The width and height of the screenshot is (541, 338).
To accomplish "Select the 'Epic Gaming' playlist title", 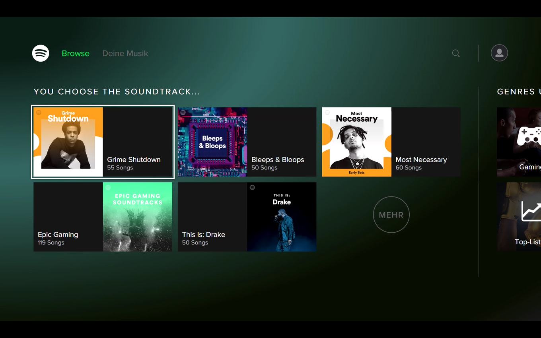I will 58,235.
